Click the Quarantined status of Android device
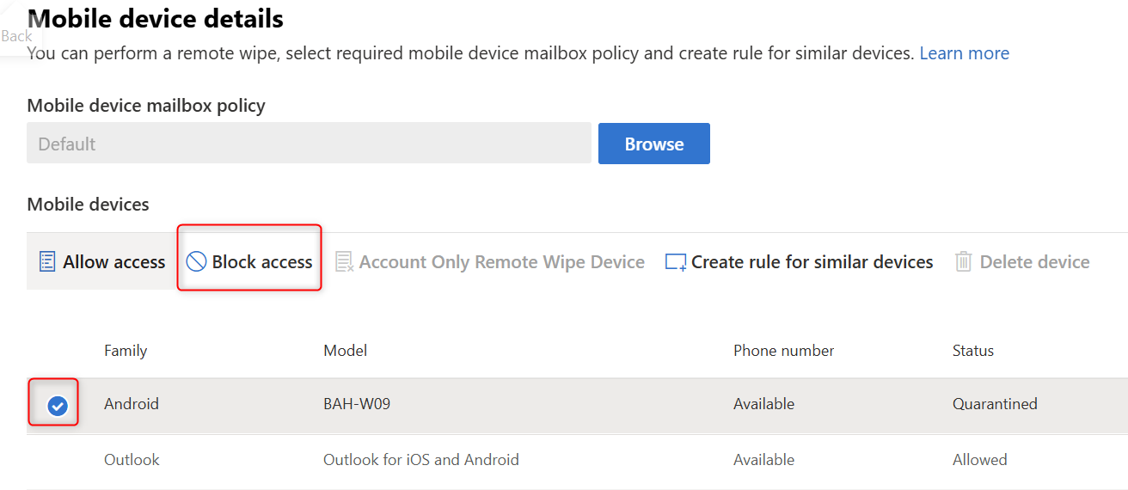Viewport: 1128px width, 490px height. (995, 404)
